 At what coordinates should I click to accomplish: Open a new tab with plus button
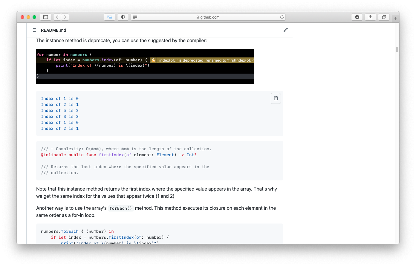point(395,19)
